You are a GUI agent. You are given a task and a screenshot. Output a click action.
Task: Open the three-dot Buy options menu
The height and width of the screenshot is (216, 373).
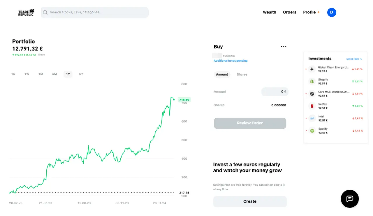click(284, 46)
